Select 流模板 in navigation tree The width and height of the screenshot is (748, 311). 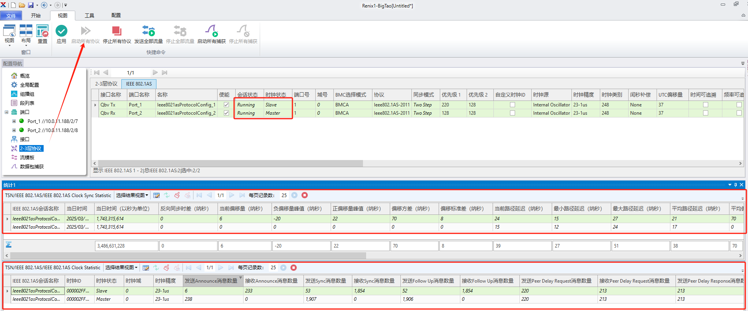pos(27,158)
